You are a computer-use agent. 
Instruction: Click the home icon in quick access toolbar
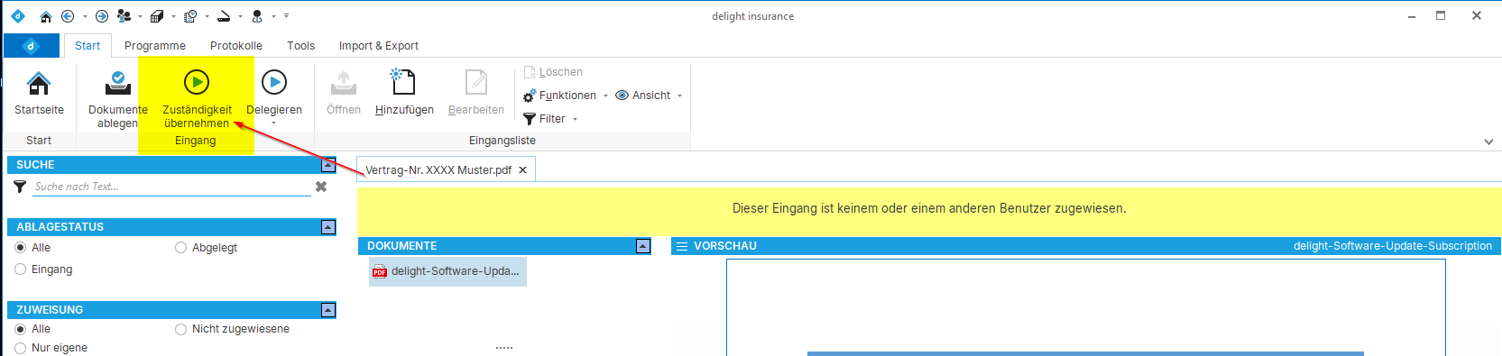(x=46, y=16)
